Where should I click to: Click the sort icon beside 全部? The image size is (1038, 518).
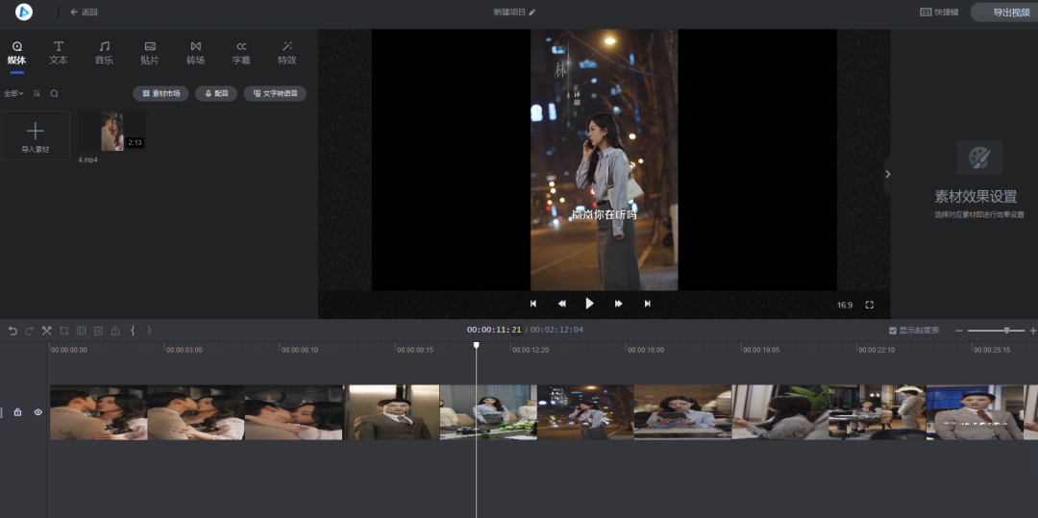tap(37, 93)
